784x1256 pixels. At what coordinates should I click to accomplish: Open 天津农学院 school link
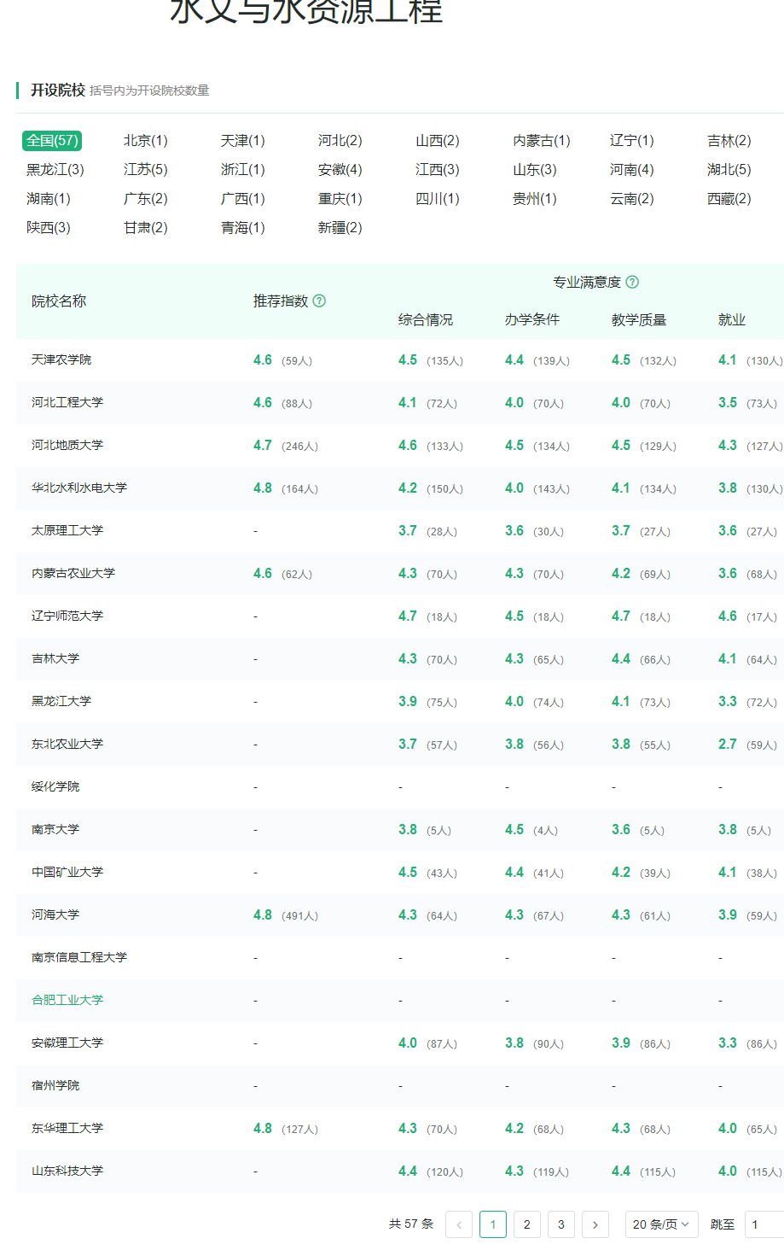tap(61, 359)
